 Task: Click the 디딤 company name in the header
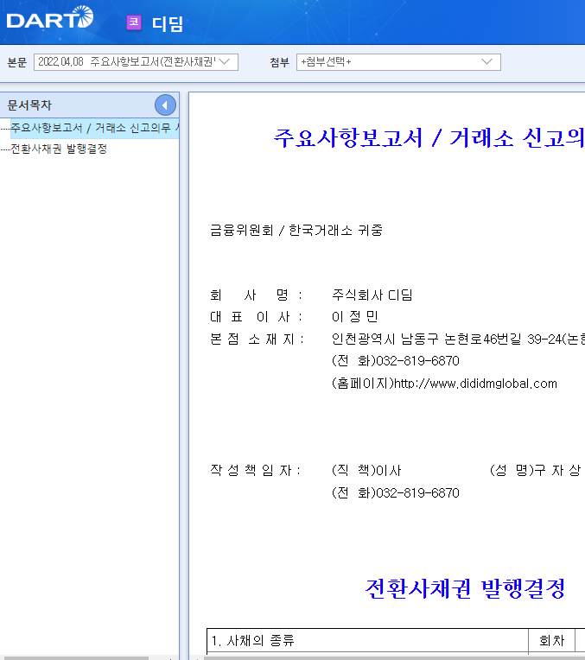167,23
